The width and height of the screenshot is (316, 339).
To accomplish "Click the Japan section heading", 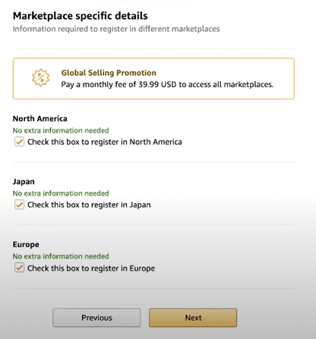I will 24,182.
